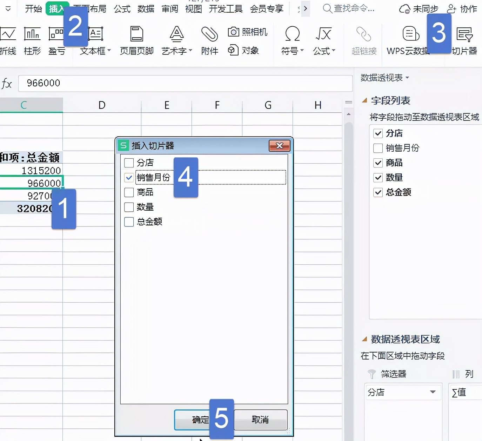Select the 插入 tab

point(55,9)
